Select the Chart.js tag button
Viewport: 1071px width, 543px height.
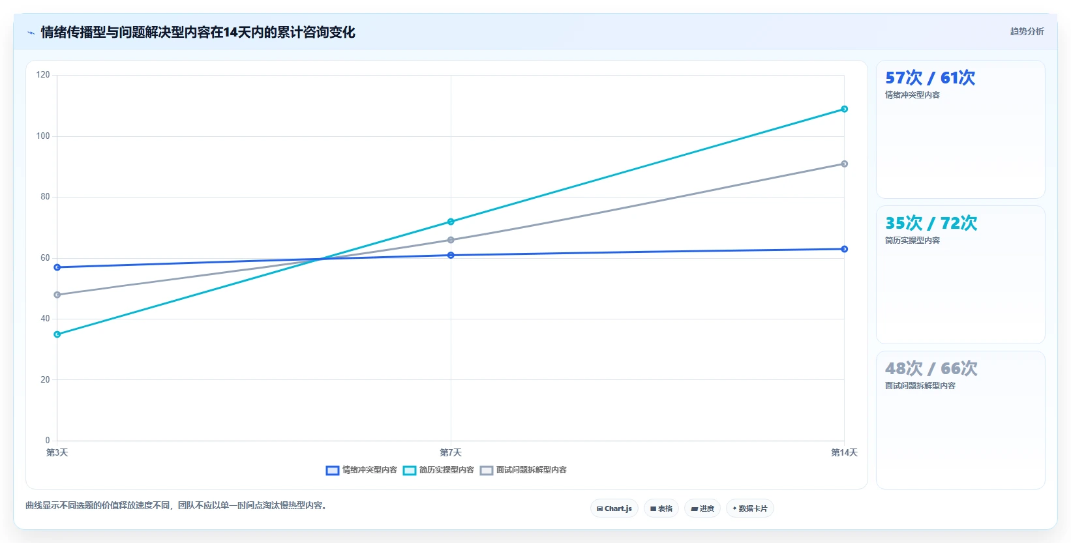614,508
